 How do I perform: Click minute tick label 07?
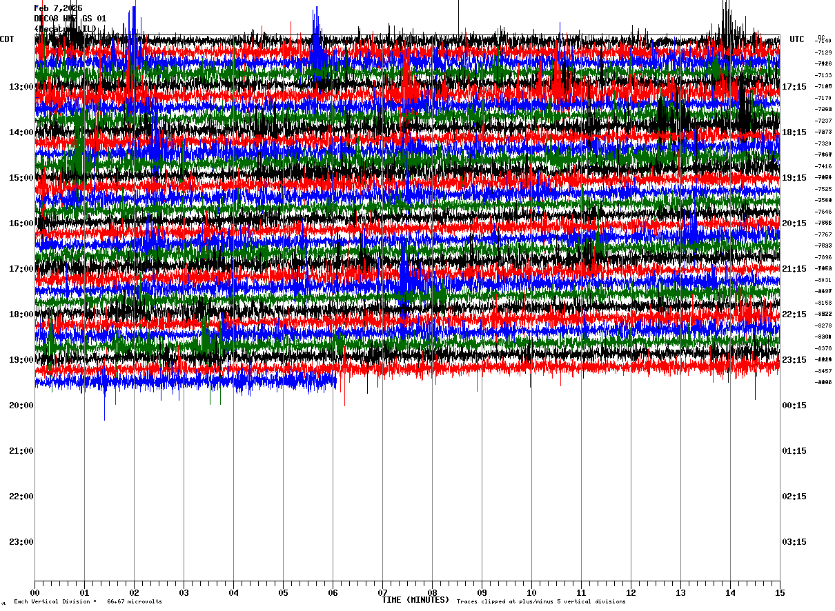[382, 592]
